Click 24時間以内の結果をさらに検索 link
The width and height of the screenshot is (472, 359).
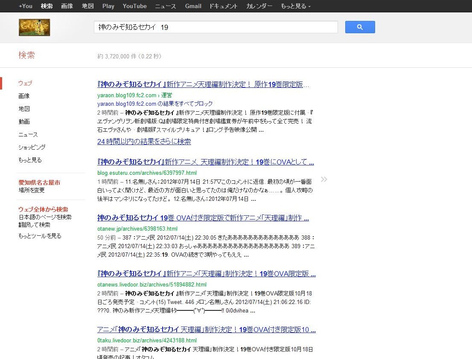coord(144,141)
